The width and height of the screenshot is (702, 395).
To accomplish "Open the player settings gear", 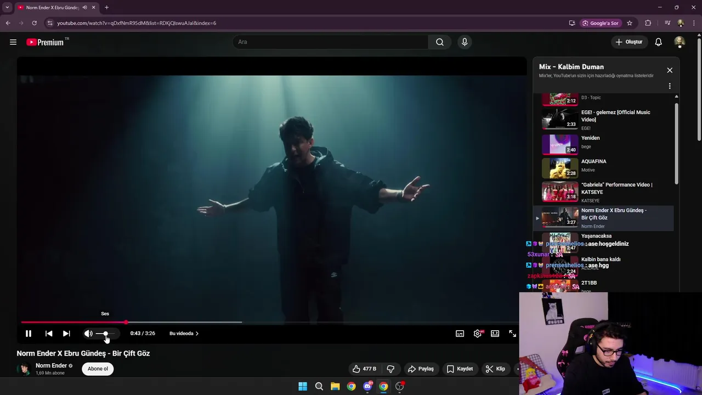I will 478,334.
